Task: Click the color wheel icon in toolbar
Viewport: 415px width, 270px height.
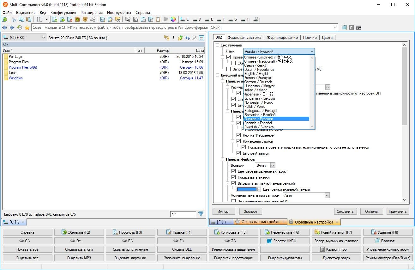Action: 173,19
